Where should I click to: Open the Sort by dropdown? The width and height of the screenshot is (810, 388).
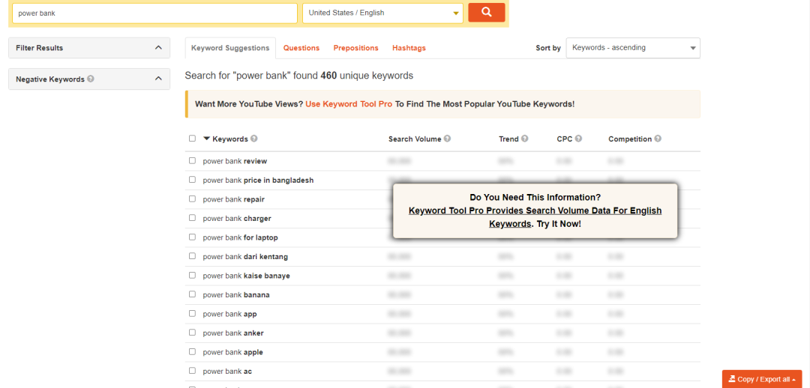(x=632, y=48)
